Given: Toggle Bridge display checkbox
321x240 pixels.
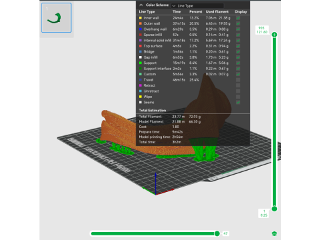Looking at the screenshot, I should (x=238, y=51).
